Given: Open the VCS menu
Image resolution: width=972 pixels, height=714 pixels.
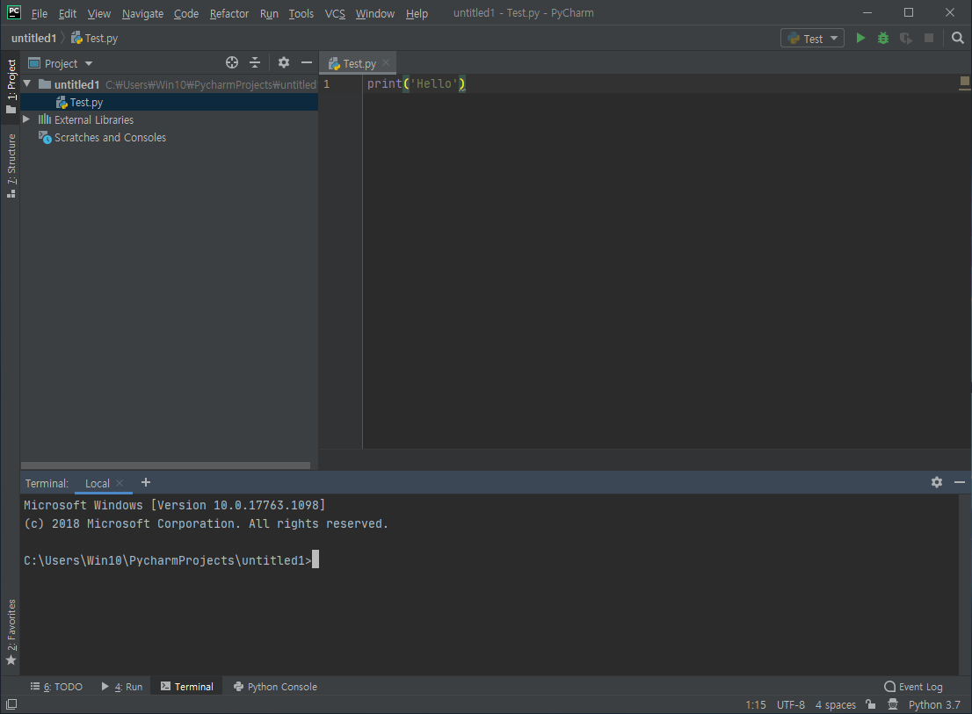Looking at the screenshot, I should (335, 13).
